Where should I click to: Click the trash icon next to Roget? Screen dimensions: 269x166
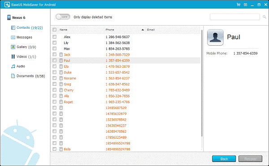point(61,102)
